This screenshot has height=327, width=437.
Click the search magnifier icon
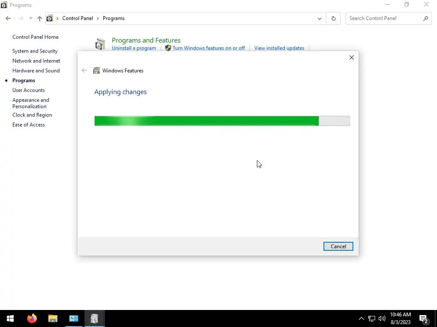point(425,18)
